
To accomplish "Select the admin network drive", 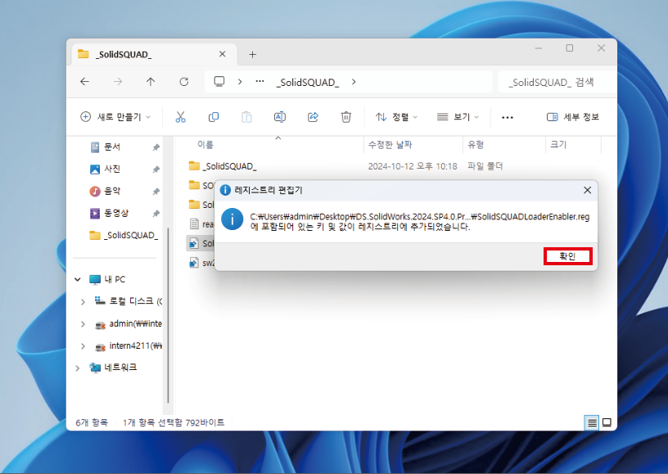I will click(128, 323).
